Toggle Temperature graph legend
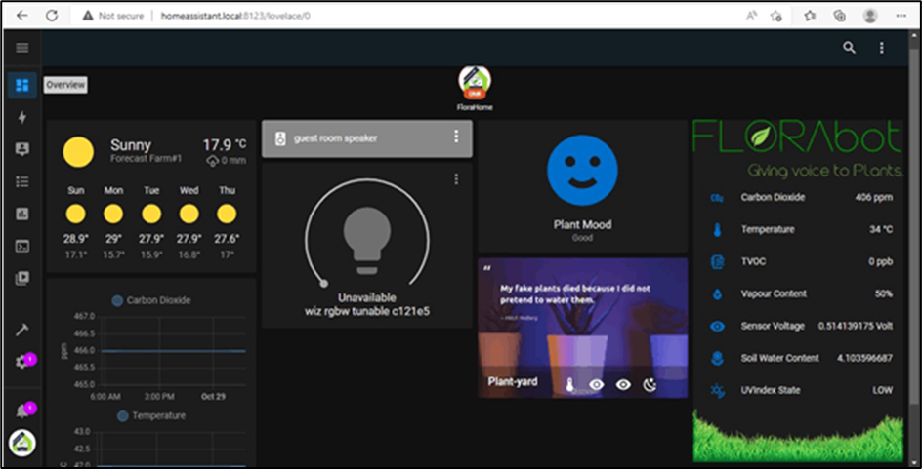The height and width of the screenshot is (469, 922). pyautogui.click(x=151, y=415)
